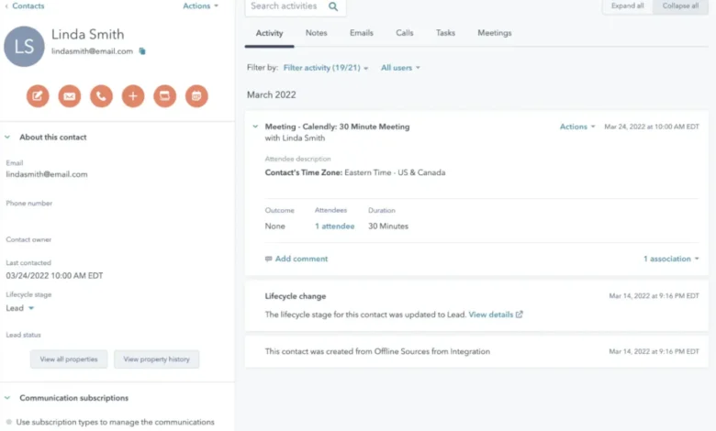
Task: Open the Filter activity dropdown
Action: (326, 68)
